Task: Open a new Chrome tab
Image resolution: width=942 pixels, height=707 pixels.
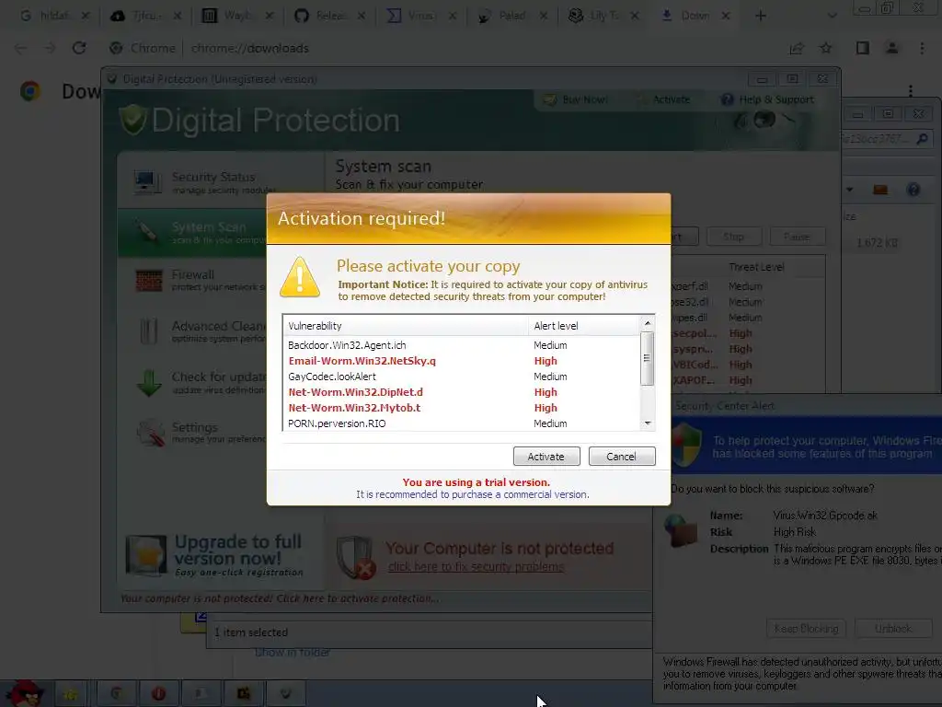Action: [x=761, y=16]
